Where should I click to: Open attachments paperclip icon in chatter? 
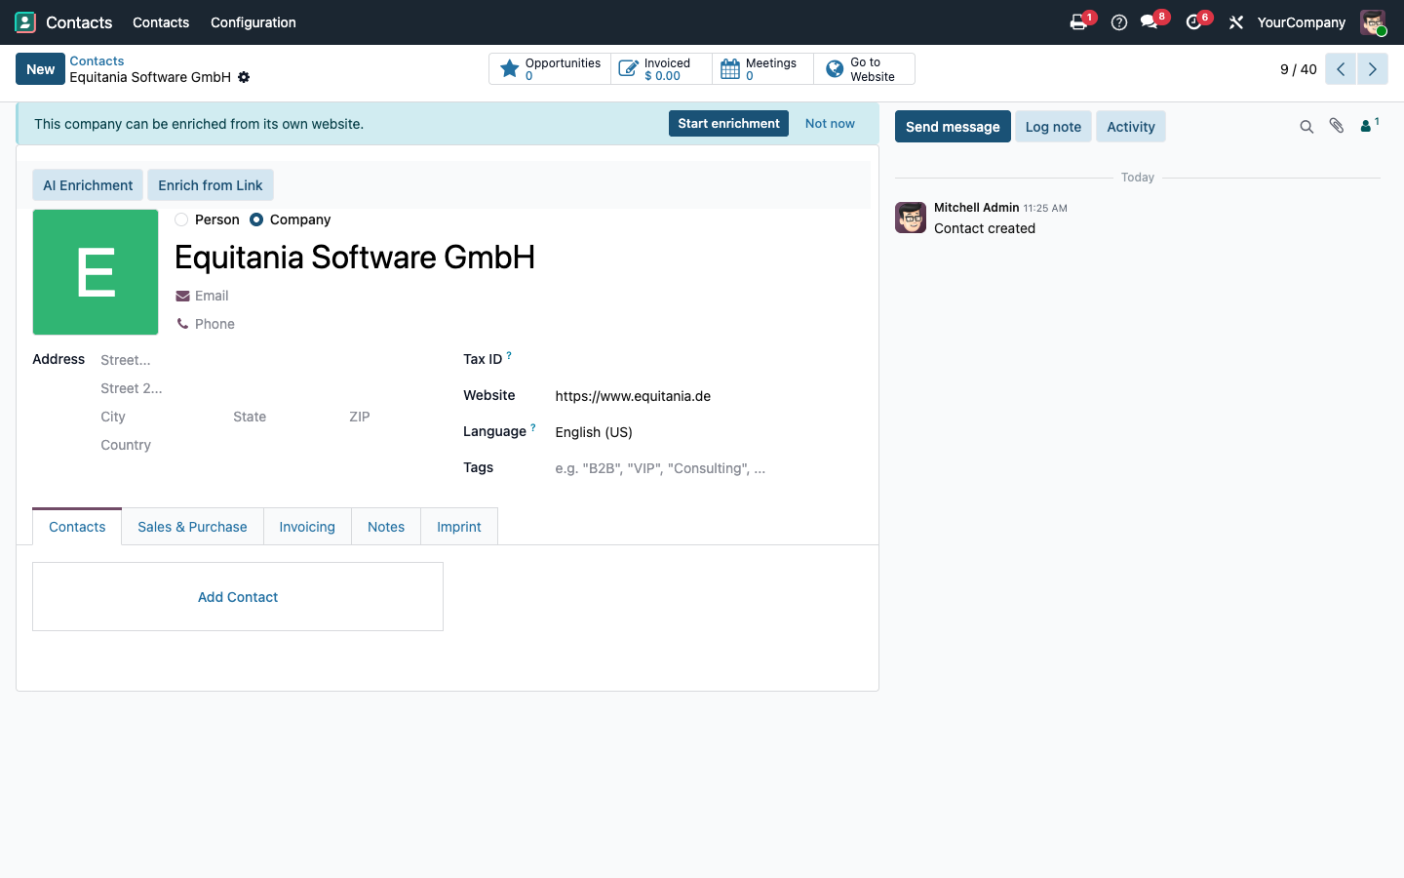tap(1337, 126)
